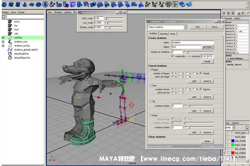Click the skeleton_globalScaleCtrl curve icon
Screen dimensions: 250x166
tap(10, 50)
